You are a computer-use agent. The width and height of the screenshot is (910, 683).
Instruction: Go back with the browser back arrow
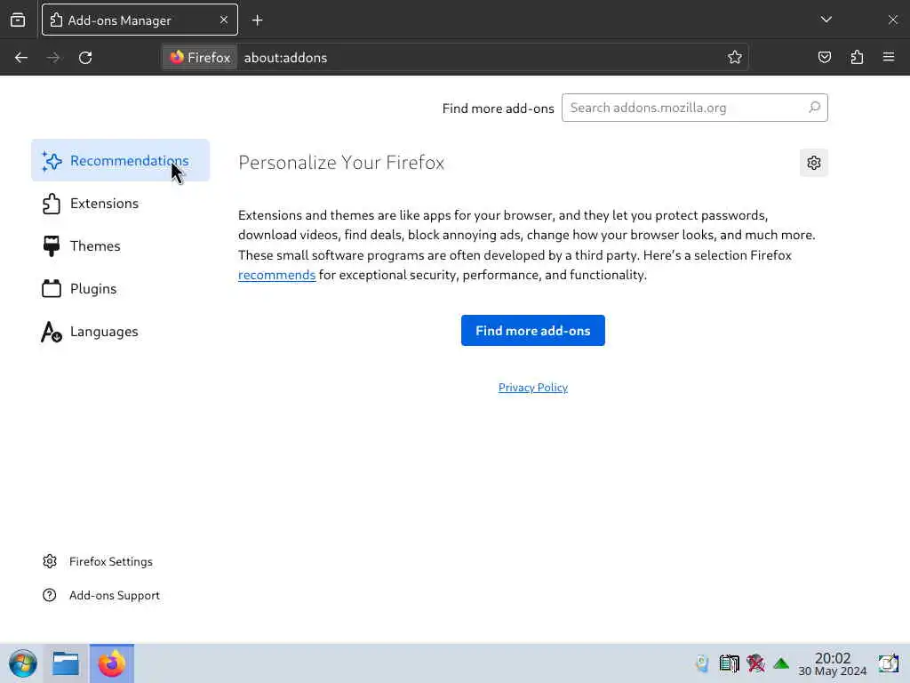click(21, 58)
